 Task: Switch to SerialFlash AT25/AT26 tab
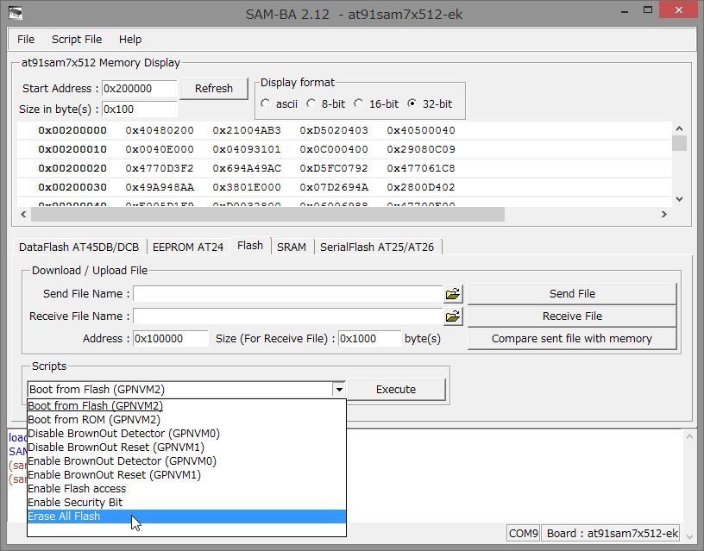pyautogui.click(x=377, y=247)
